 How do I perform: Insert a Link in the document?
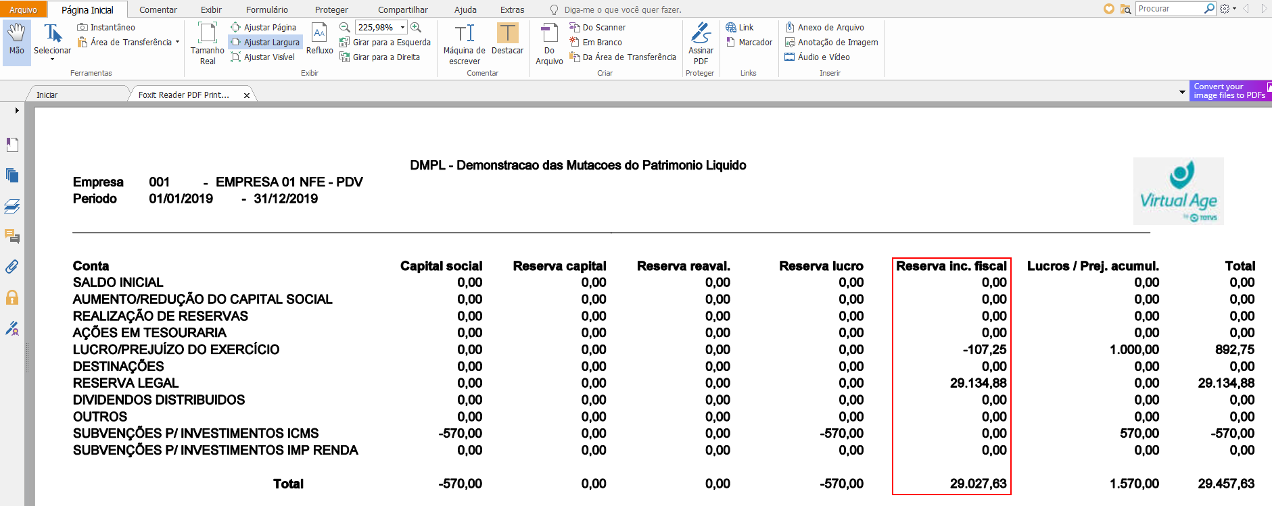pos(740,28)
